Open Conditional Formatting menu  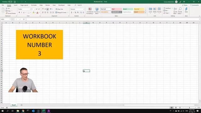(x=90, y=11)
